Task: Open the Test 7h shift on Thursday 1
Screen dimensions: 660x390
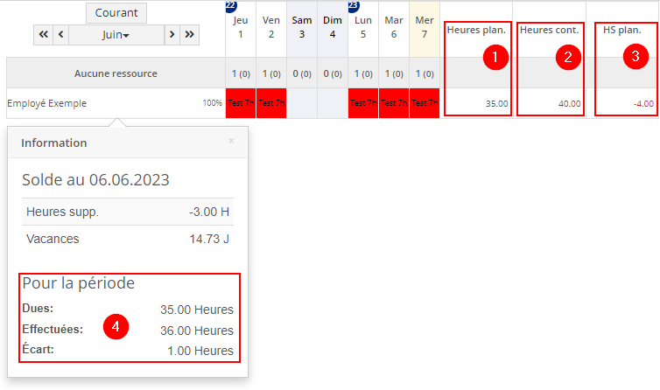Action: [x=241, y=103]
